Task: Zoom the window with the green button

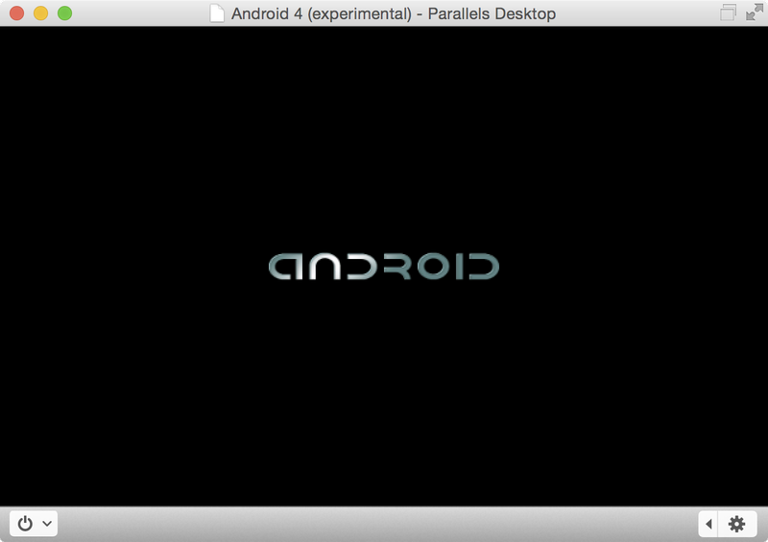Action: (64, 13)
